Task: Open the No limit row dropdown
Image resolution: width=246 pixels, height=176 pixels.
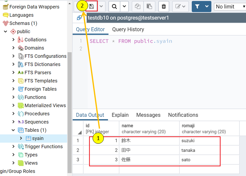Action: coord(230,6)
